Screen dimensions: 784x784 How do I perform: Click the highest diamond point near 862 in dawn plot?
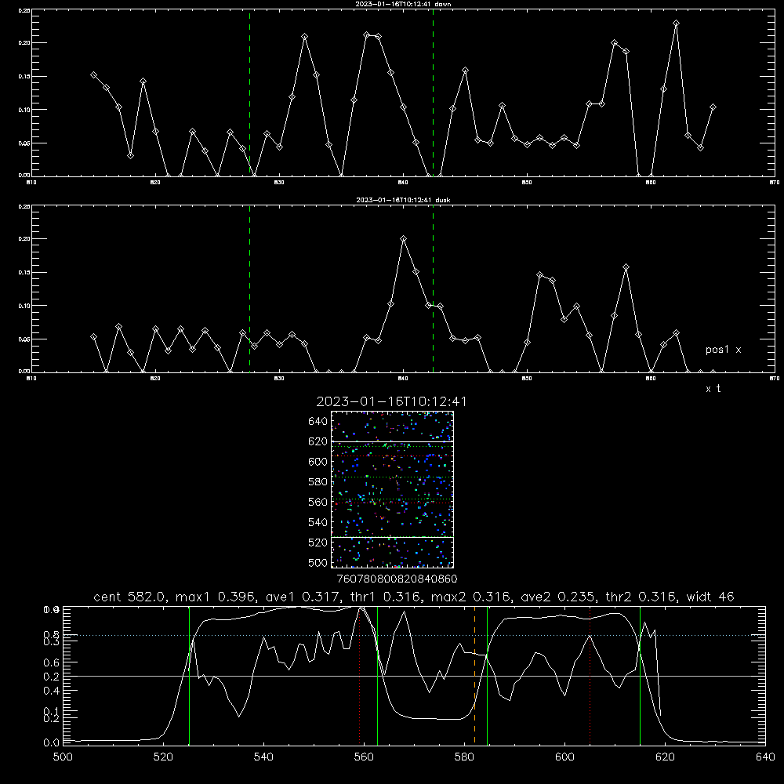[676, 24]
